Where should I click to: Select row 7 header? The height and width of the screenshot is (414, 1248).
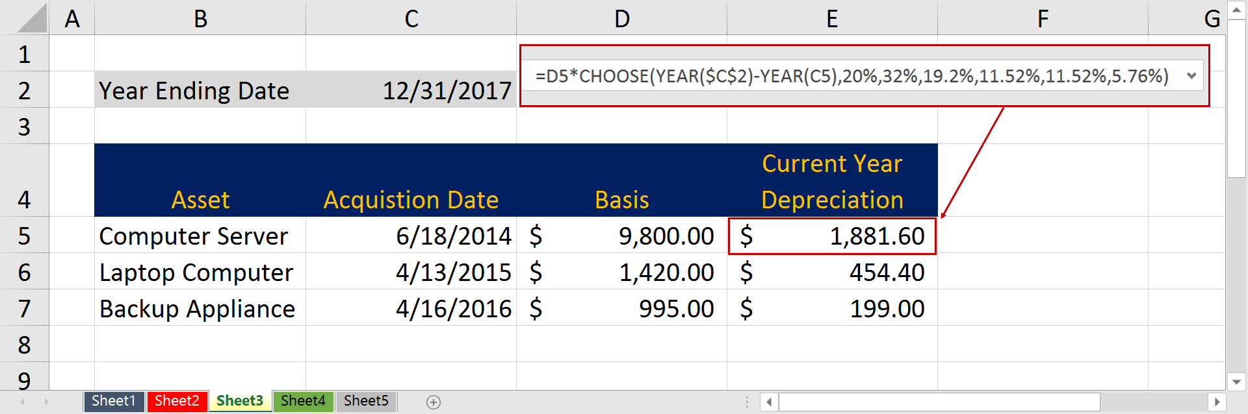coord(25,308)
